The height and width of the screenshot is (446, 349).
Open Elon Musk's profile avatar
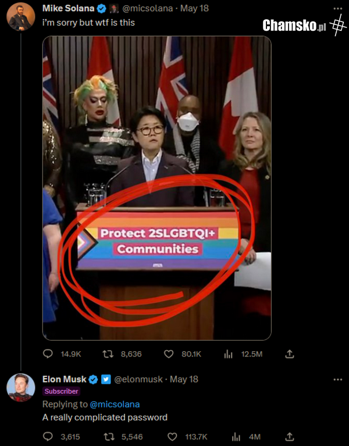click(21, 388)
